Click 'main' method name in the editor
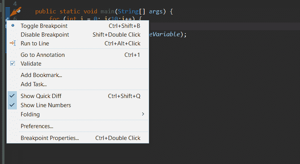 tap(108, 11)
